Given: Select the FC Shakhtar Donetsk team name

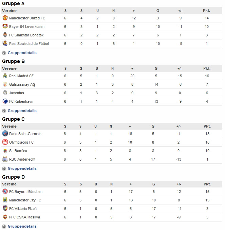Looking at the screenshot, I should pyautogui.click(x=26, y=35).
